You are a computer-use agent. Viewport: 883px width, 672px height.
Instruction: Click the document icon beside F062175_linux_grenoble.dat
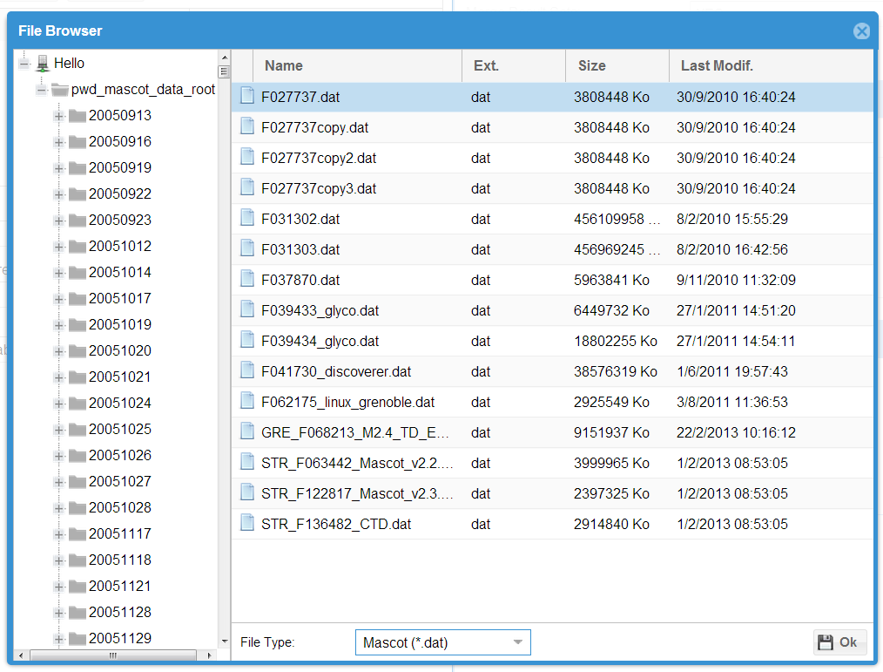pos(247,402)
